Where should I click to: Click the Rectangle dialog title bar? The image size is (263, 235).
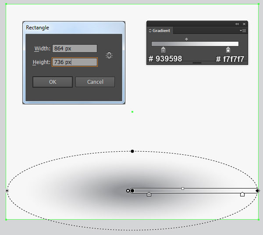74,28
